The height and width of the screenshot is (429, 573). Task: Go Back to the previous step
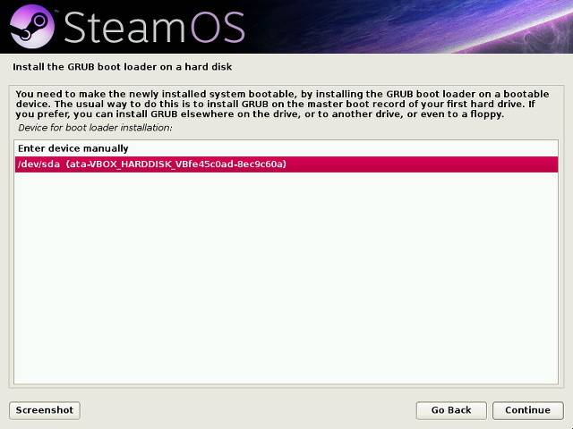[451, 410]
